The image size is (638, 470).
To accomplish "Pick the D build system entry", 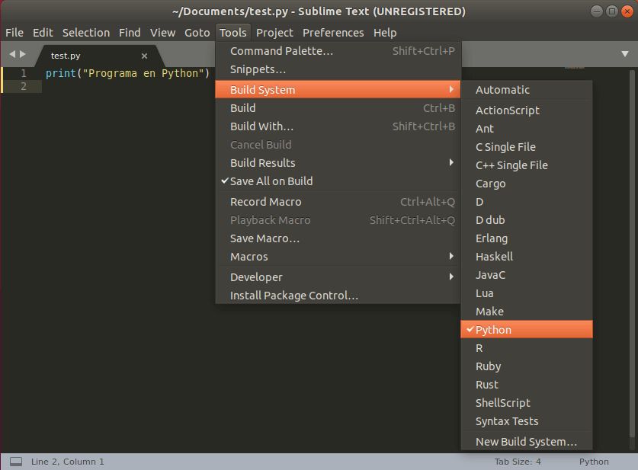I will pyautogui.click(x=527, y=202).
